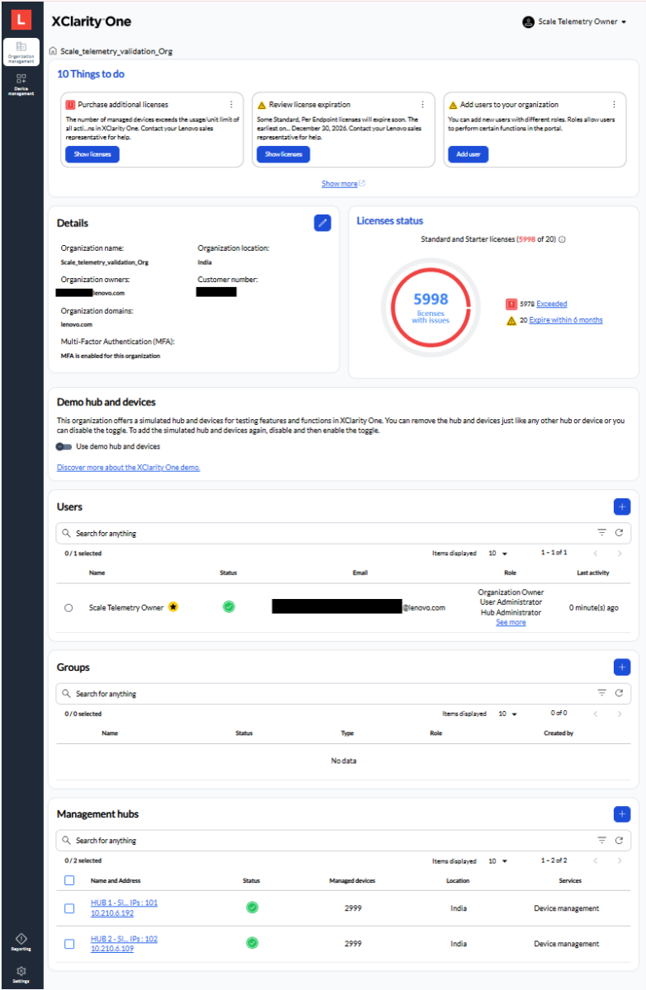Click Show licenses under Purchase additional licenses
Image resolution: width=646 pixels, height=990 pixels.
[92, 154]
